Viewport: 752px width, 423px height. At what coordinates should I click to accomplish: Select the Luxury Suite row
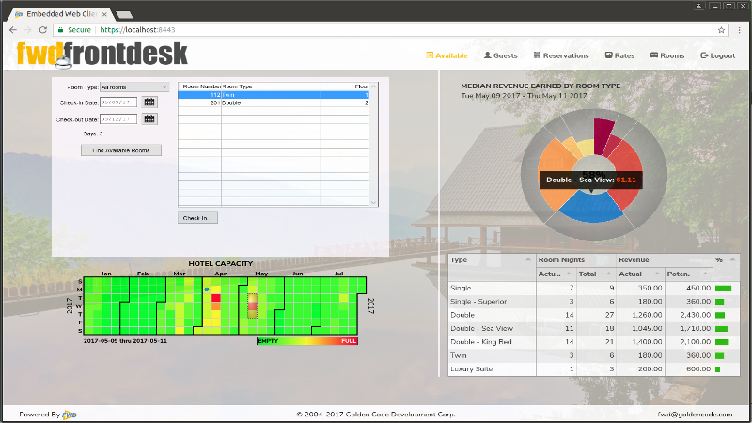pos(594,368)
